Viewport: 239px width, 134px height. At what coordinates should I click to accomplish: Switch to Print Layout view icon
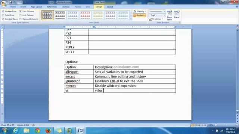192,125
